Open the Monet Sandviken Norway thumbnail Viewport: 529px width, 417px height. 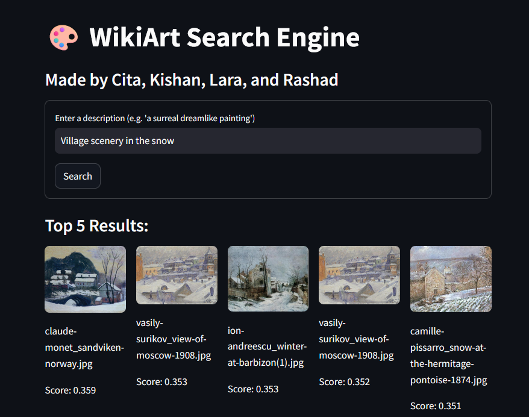point(85,279)
